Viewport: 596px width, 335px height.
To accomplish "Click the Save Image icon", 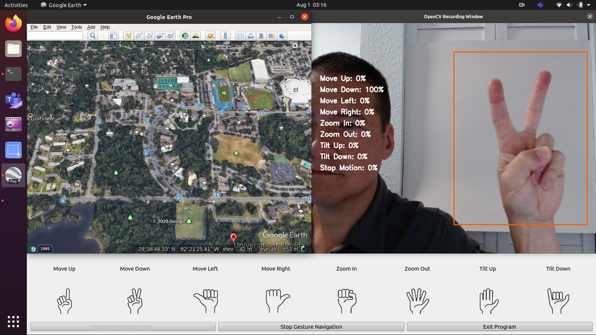I will (261, 36).
